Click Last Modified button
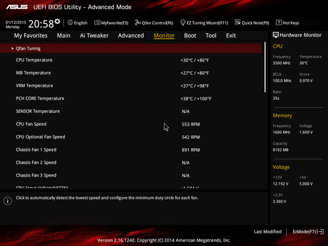This screenshot has width=328, height=246. coord(268,232)
